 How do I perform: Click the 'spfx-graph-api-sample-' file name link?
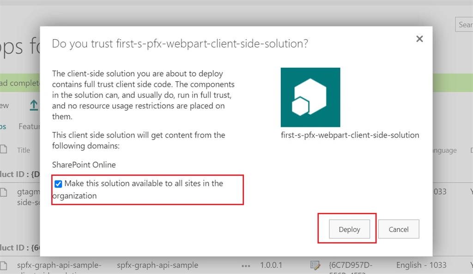(x=59, y=265)
